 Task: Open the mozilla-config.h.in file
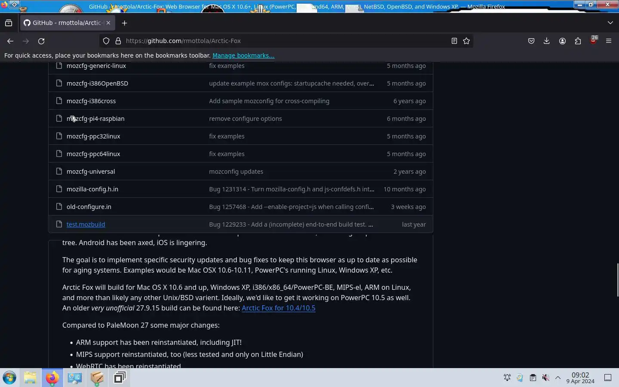pos(92,189)
